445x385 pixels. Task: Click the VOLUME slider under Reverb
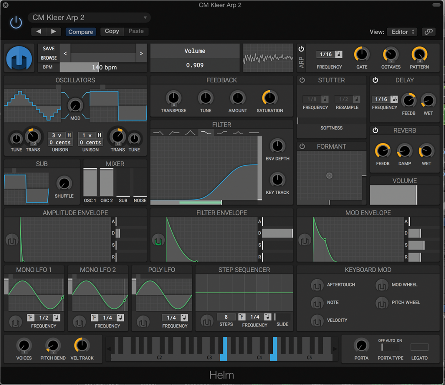coord(405,195)
